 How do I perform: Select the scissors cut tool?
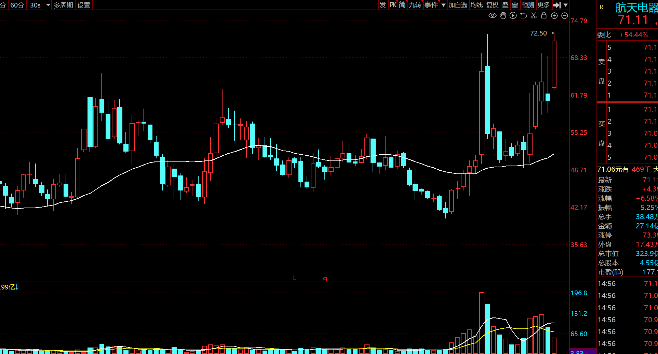pos(534,15)
